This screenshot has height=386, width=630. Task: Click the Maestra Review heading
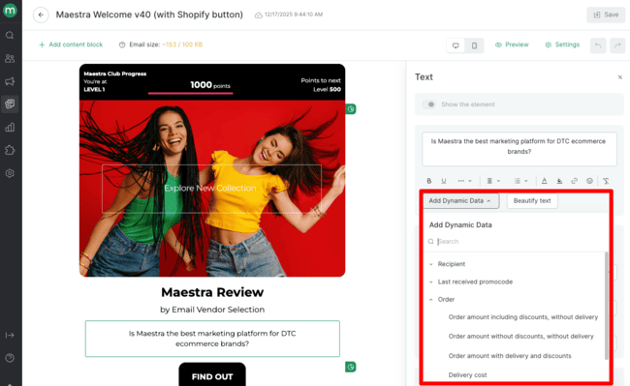212,292
